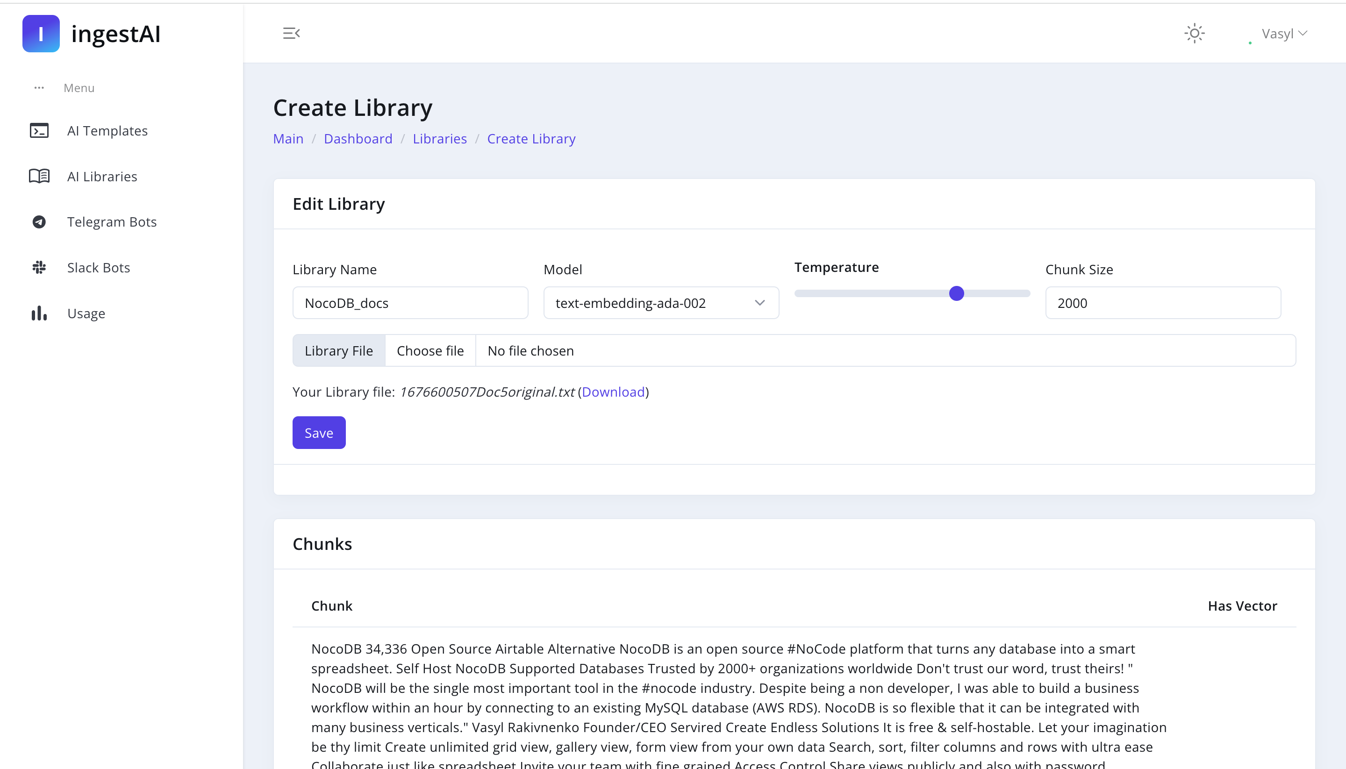This screenshot has height=769, width=1346.
Task: Click the file name 1676600507Doc5original.txt
Action: pyautogui.click(x=487, y=392)
